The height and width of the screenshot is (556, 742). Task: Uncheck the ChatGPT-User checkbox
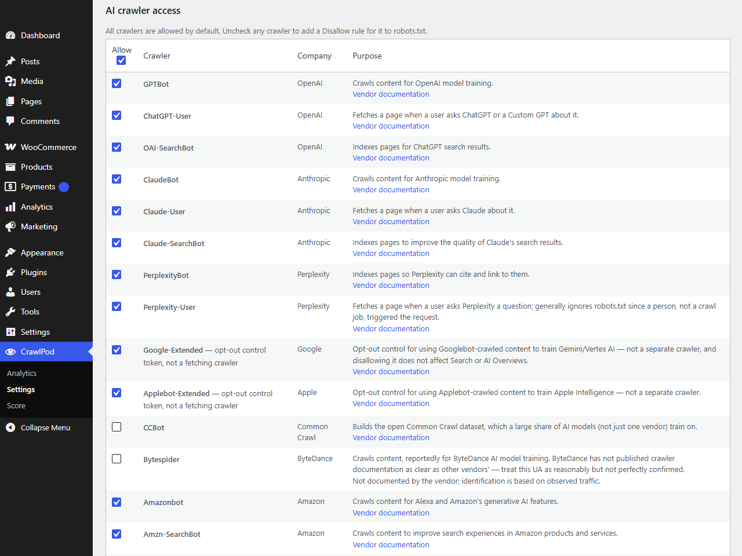coord(117,115)
